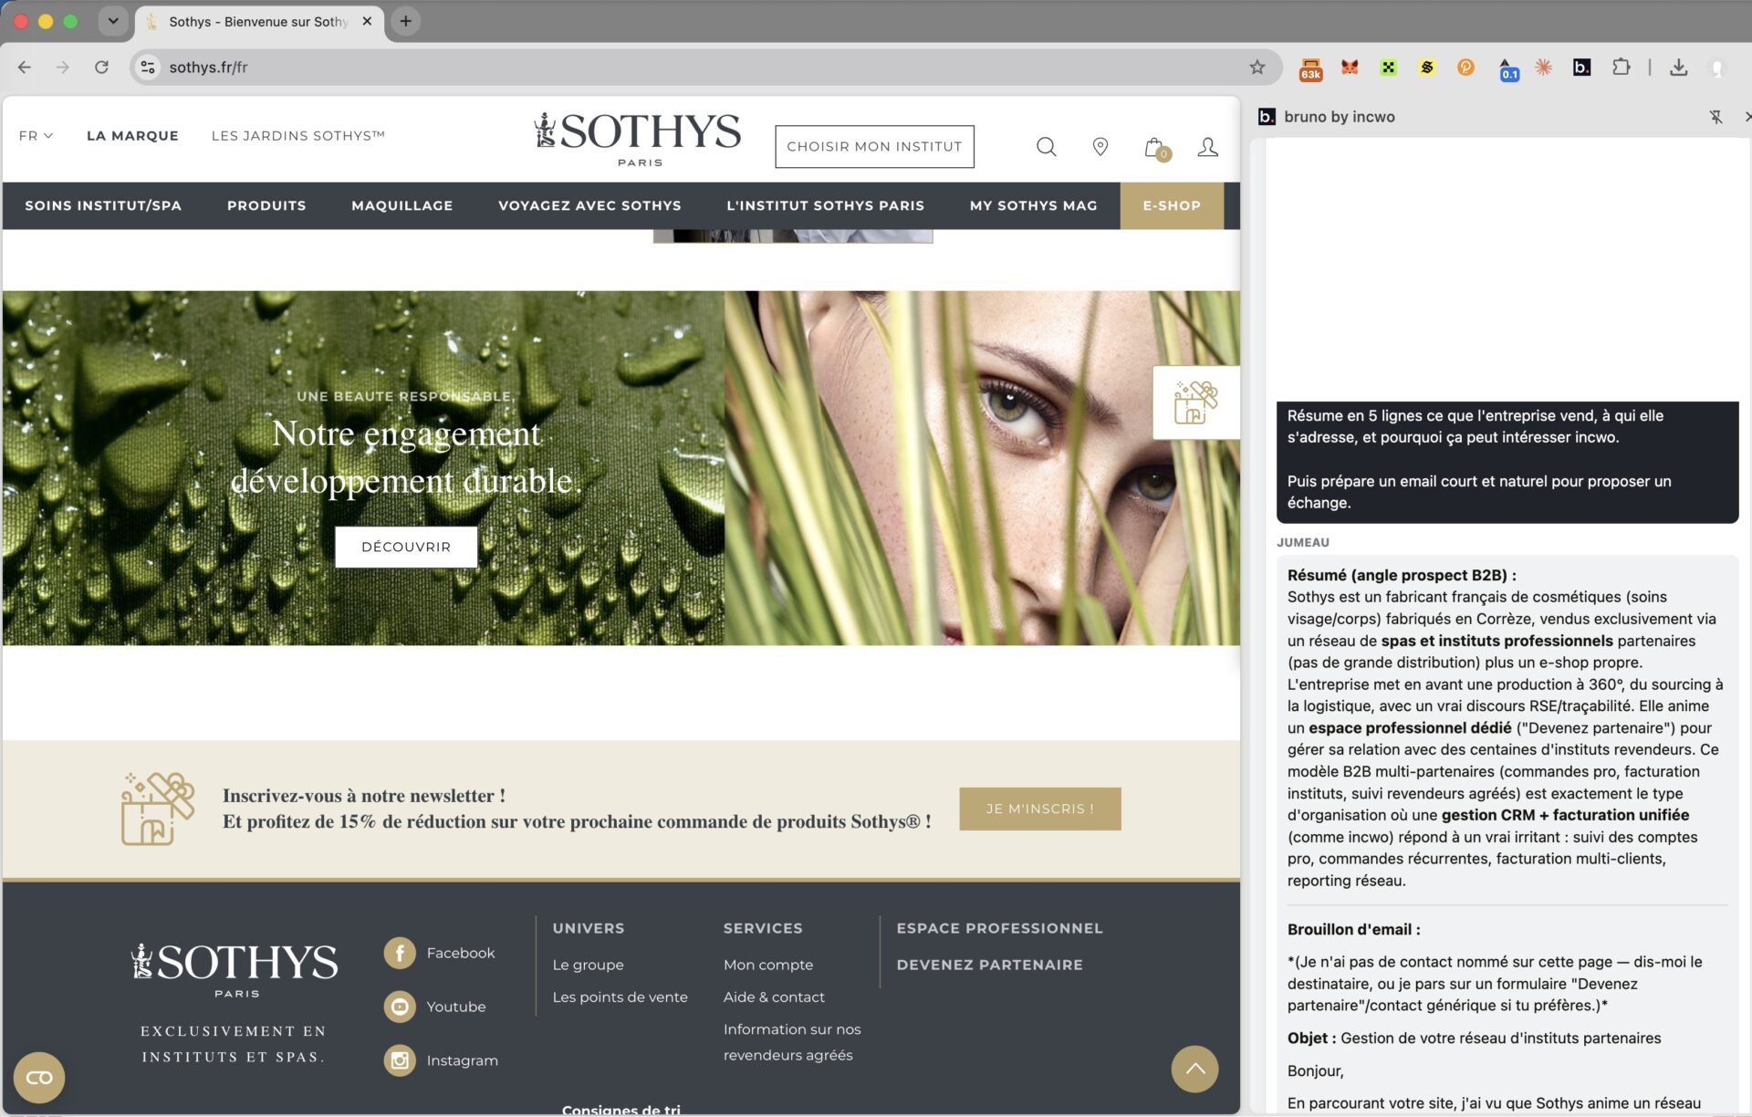This screenshot has width=1752, height=1117.
Task: Click the Youtube circle icon in footer
Action: tap(400, 1007)
